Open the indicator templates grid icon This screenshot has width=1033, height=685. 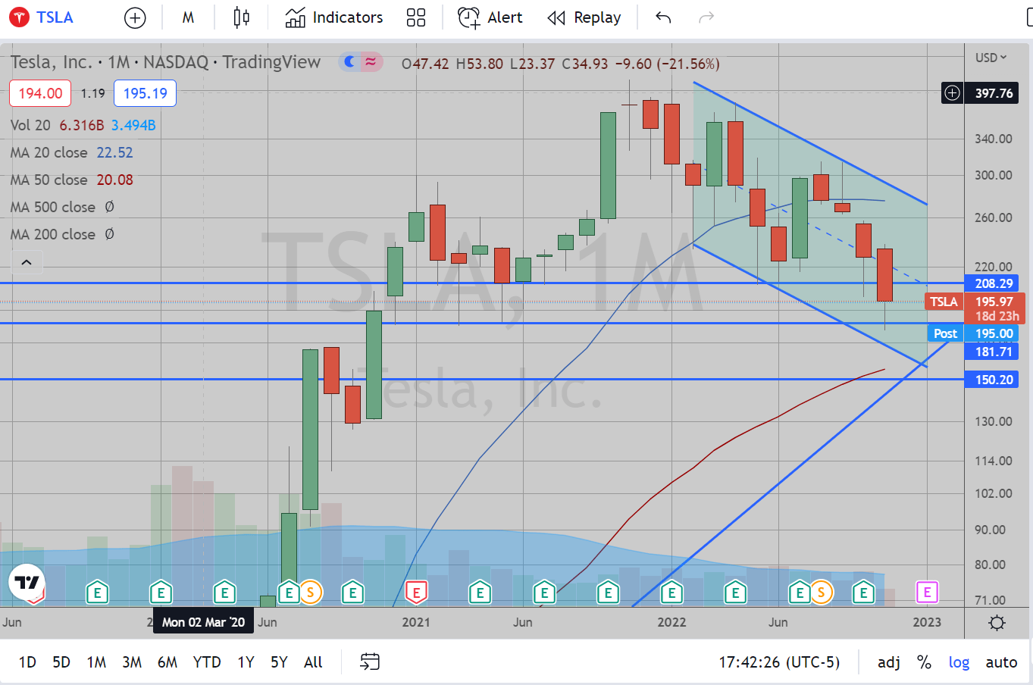coord(416,17)
